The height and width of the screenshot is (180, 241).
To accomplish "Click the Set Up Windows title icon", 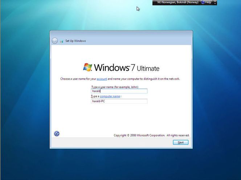I will 62,41.
